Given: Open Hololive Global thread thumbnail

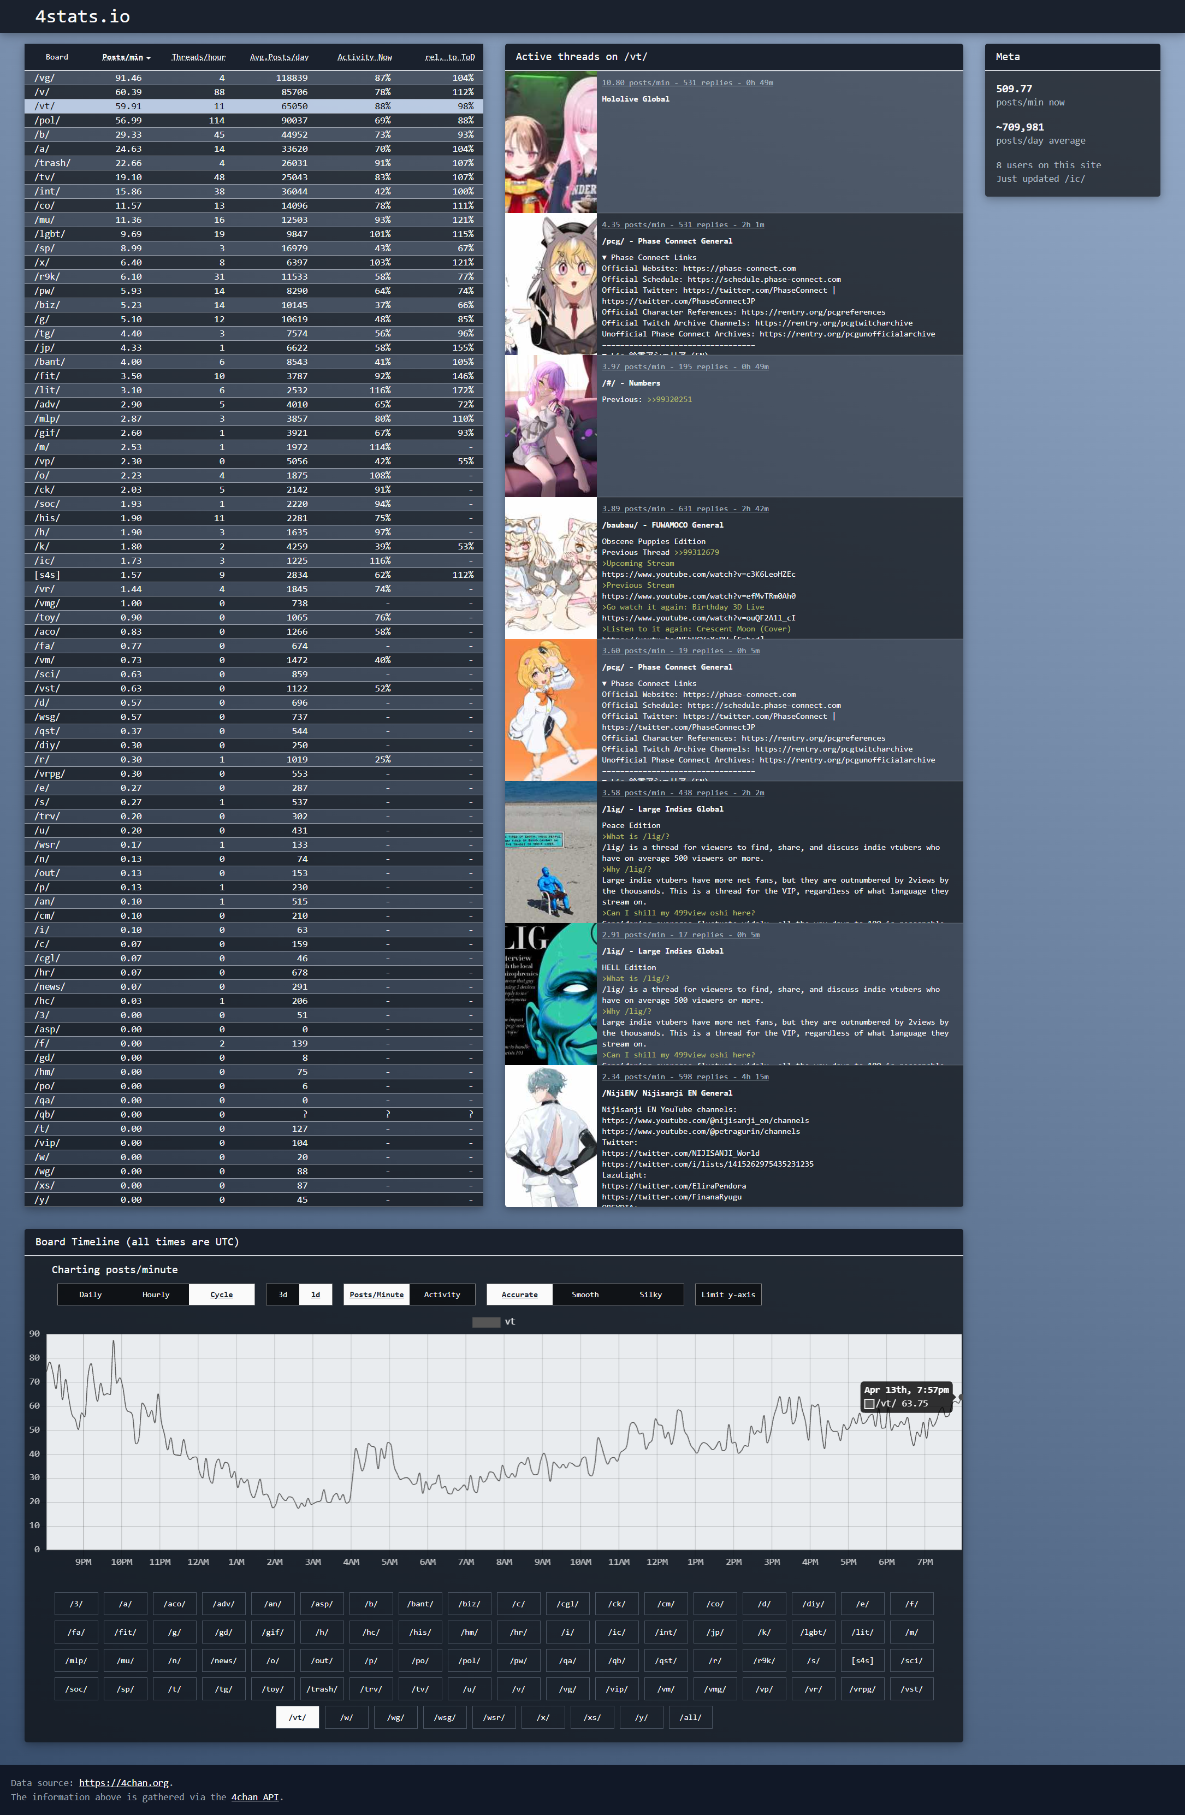Looking at the screenshot, I should point(550,143).
